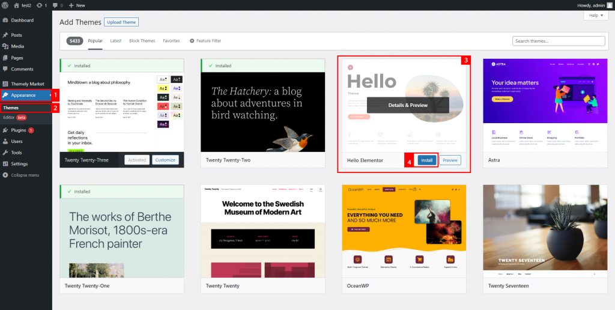This screenshot has height=310, width=615.
Task: Open the comments bubble in admin bar
Action: tap(55, 5)
